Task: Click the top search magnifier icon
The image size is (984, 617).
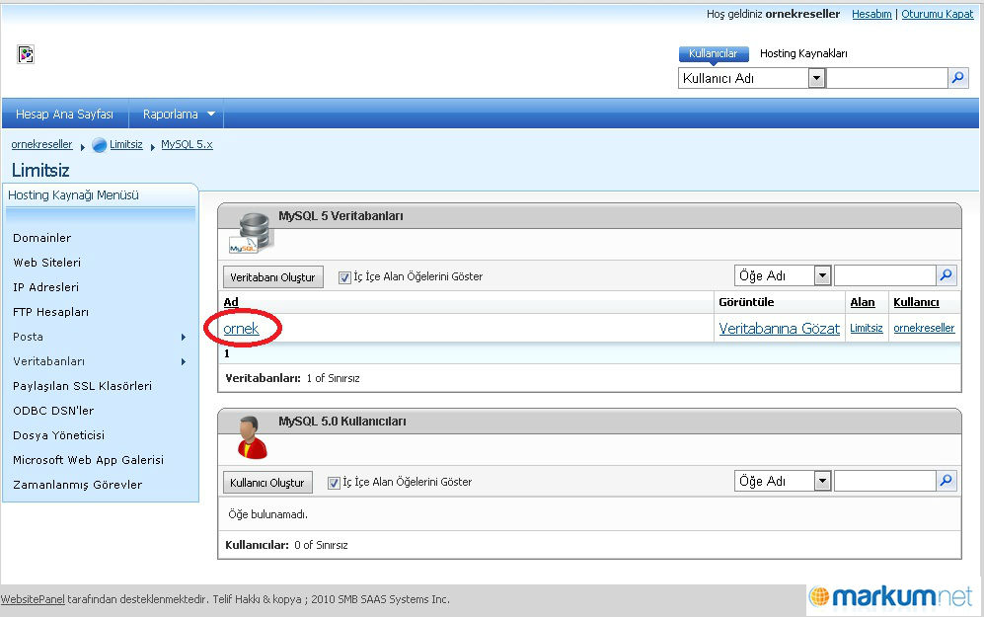Action: 957,78
